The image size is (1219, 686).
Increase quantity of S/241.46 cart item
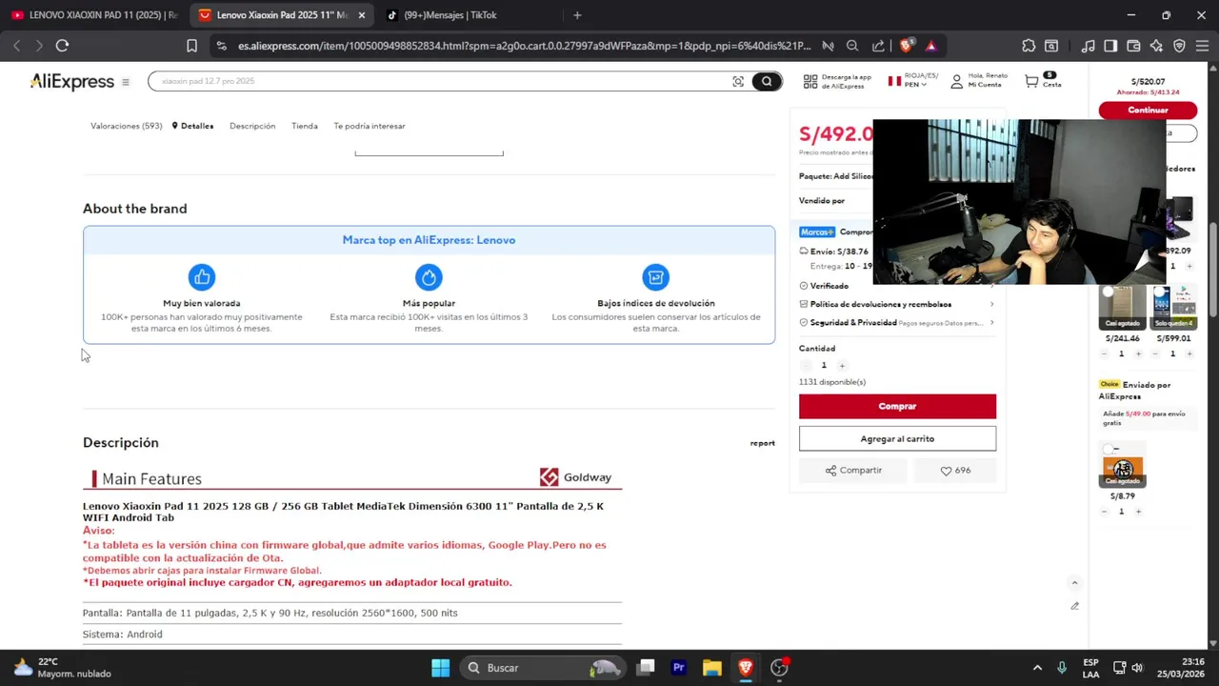tap(1138, 353)
